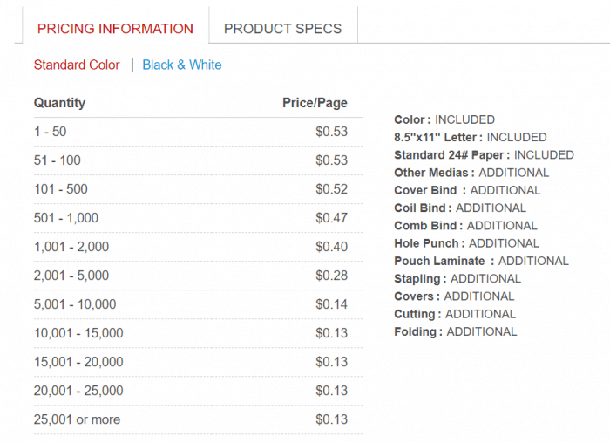Click the 8.5"x11" Letter spec entry
Screen dimensions: 610x443
pyautogui.click(x=471, y=137)
